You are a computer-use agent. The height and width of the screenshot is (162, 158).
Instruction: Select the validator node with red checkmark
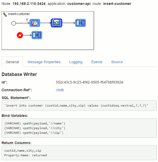[x=35, y=23]
